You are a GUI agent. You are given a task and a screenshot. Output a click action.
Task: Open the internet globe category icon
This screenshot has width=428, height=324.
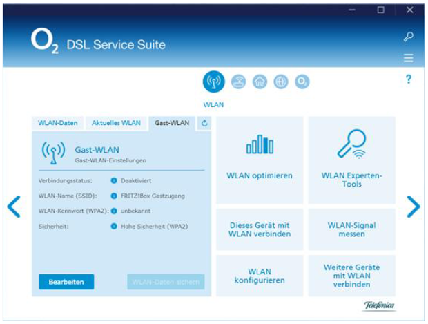281,82
